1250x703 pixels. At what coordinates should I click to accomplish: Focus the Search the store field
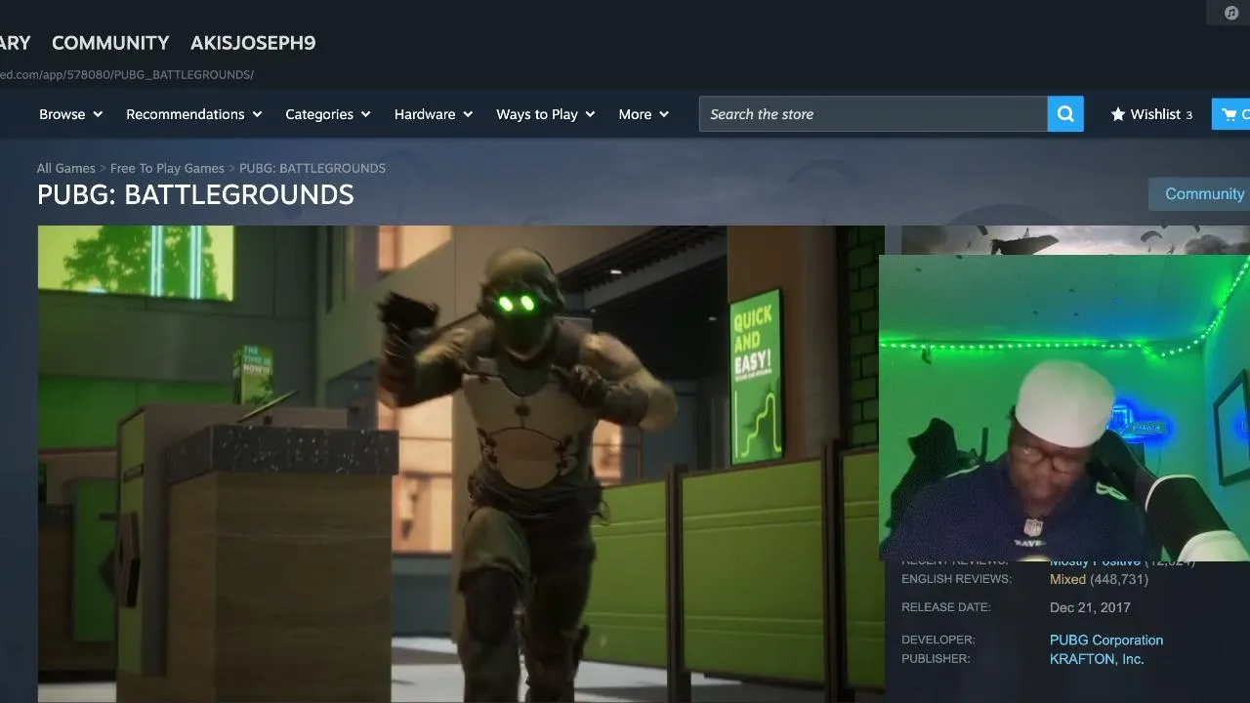pos(873,114)
